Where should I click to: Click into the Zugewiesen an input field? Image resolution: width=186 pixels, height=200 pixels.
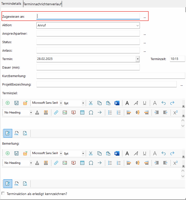click(88, 16)
